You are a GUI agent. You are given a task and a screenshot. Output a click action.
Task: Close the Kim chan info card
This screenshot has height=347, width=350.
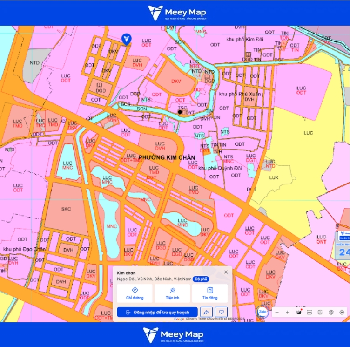pyautogui.click(x=226, y=272)
